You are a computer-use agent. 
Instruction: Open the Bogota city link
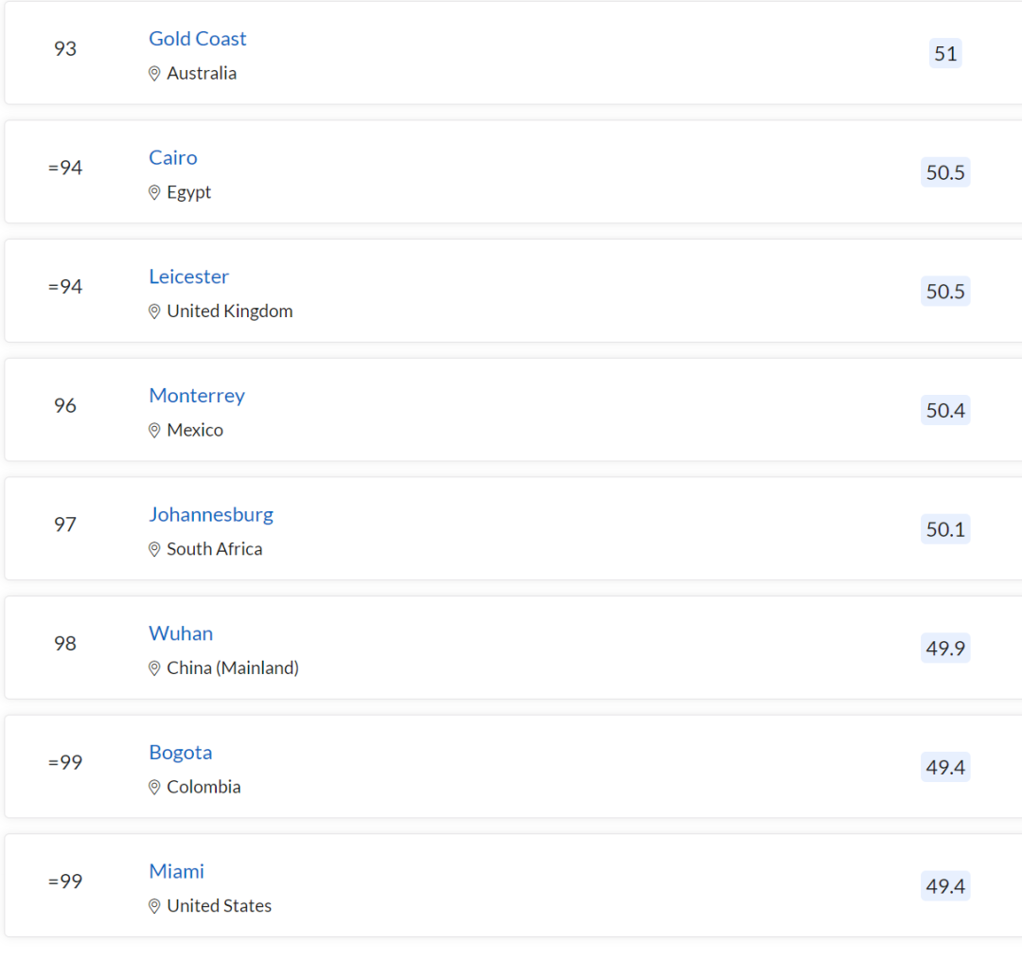tap(181, 753)
